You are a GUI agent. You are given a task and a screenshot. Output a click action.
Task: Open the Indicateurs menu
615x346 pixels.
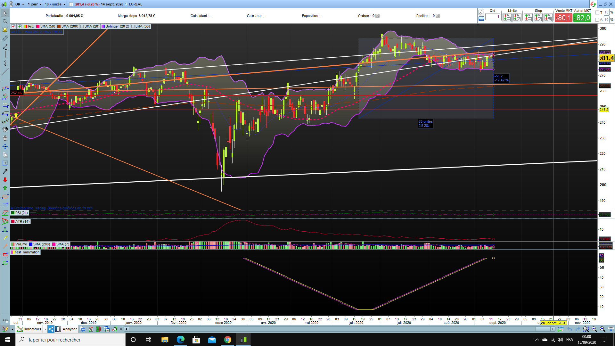(32, 329)
